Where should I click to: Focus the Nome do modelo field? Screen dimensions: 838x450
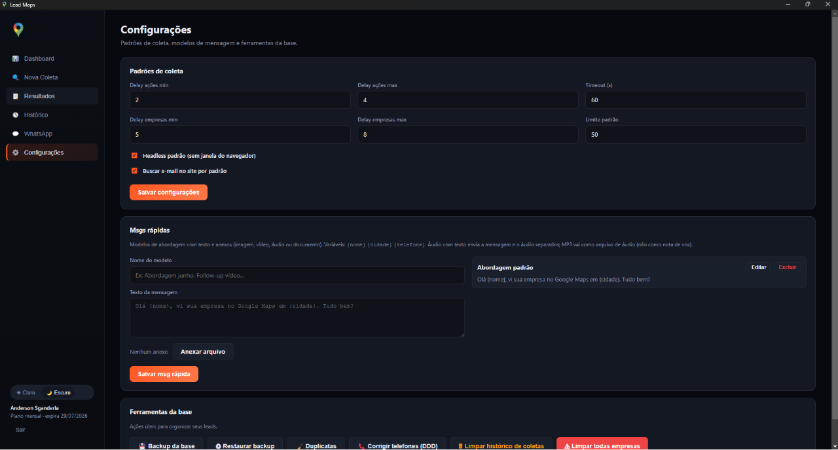point(297,275)
